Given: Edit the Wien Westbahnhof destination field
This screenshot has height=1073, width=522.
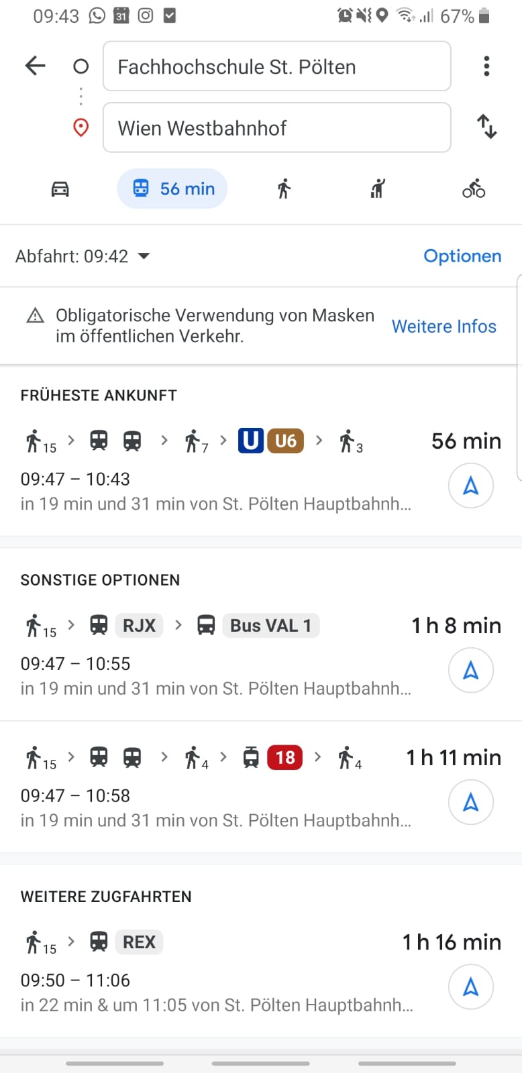Looking at the screenshot, I should (276, 127).
